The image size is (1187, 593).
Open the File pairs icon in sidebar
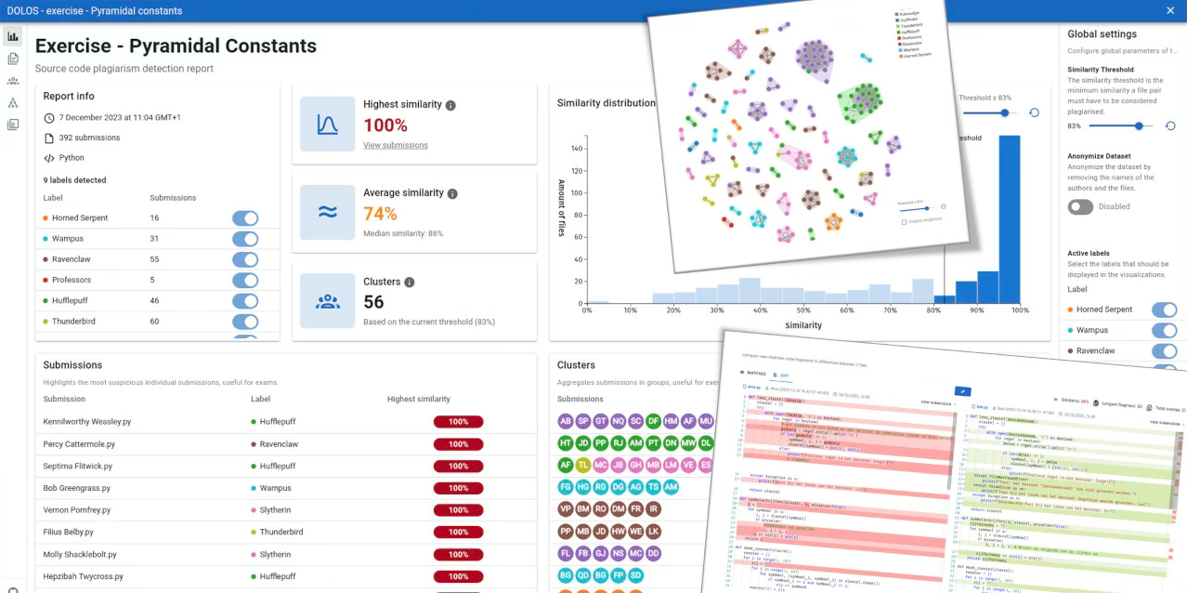pos(13,125)
